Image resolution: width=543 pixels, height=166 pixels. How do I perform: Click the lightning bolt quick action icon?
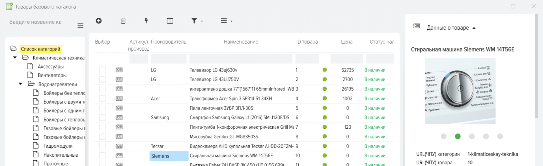tap(146, 21)
